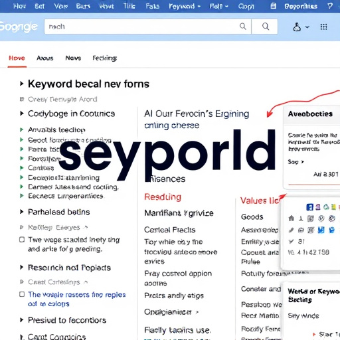Click the 'Cerlcal Fracits' entry

tap(170, 230)
